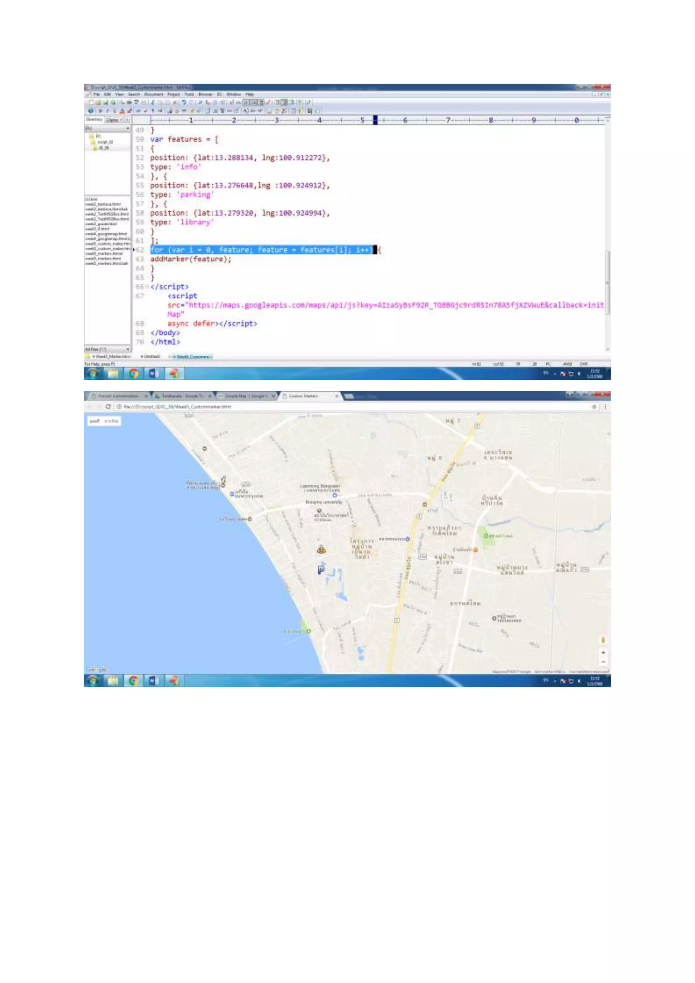The width and height of the screenshot is (695, 983).
Task: Click the globe Browser preview icon
Action: (91, 110)
